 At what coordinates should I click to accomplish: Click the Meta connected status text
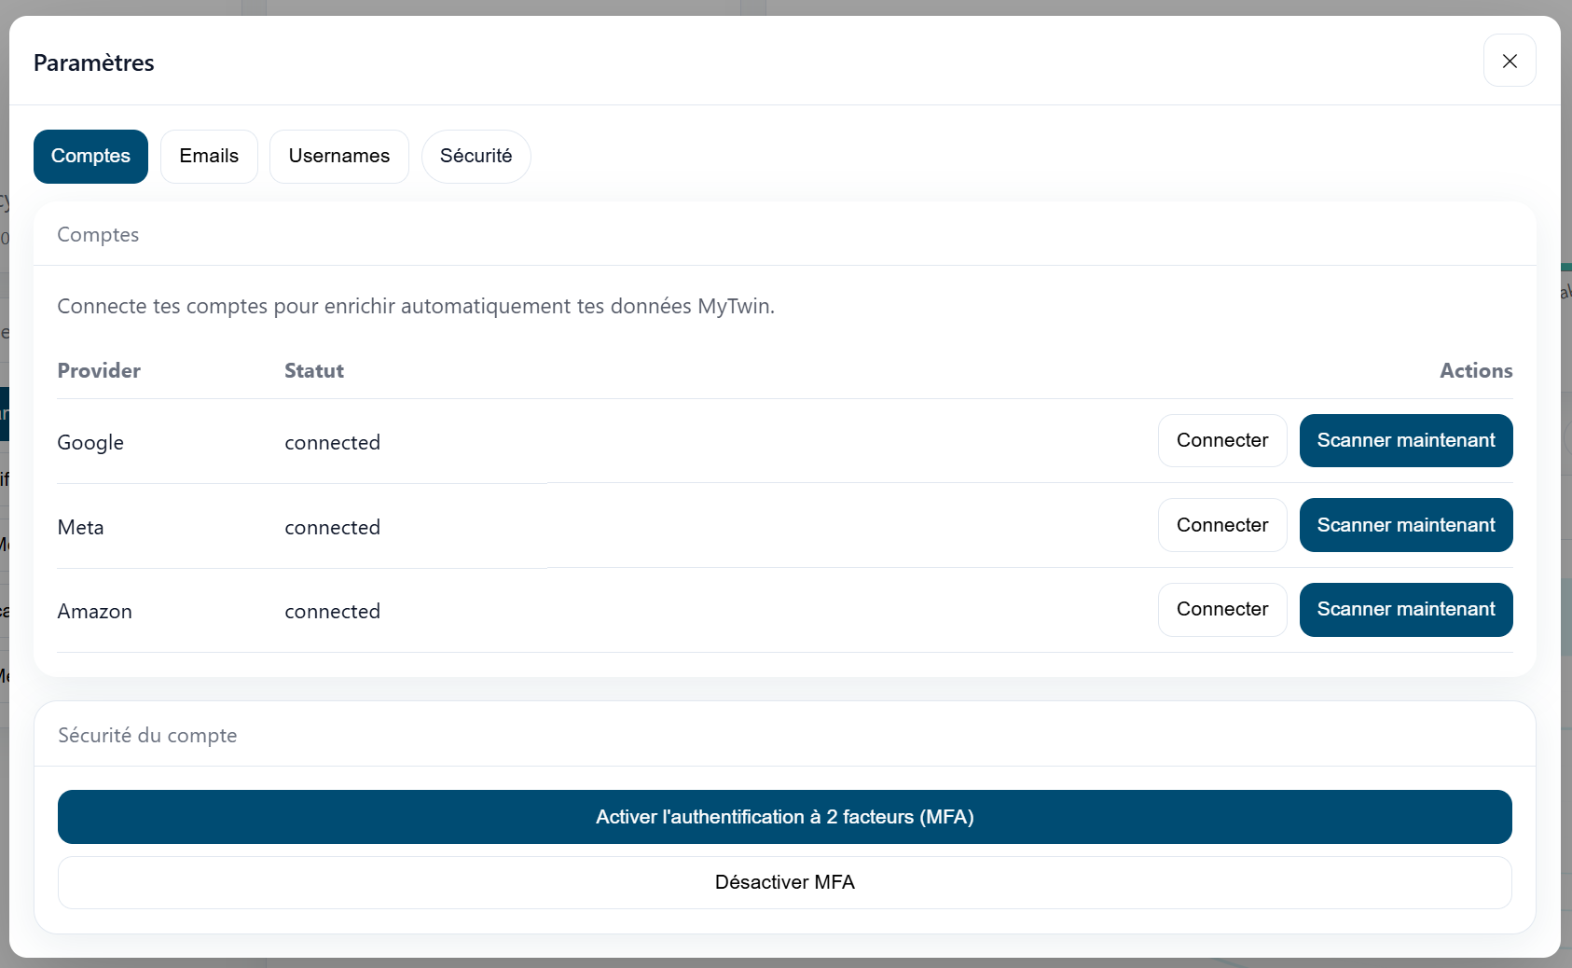(x=332, y=527)
